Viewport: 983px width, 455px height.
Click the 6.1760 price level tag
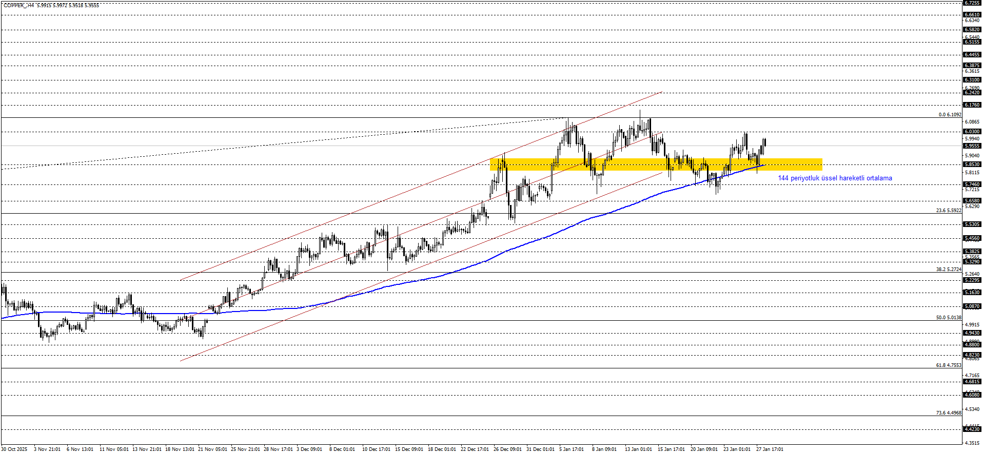972,105
